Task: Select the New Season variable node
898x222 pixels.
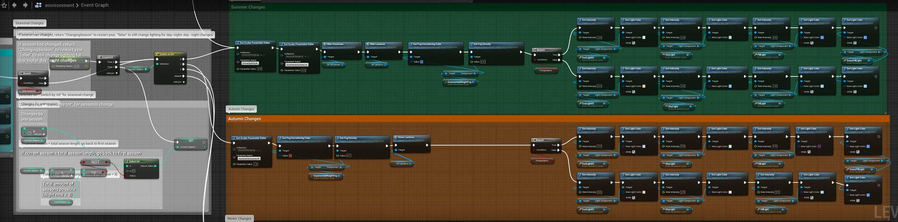Action: click(x=29, y=91)
